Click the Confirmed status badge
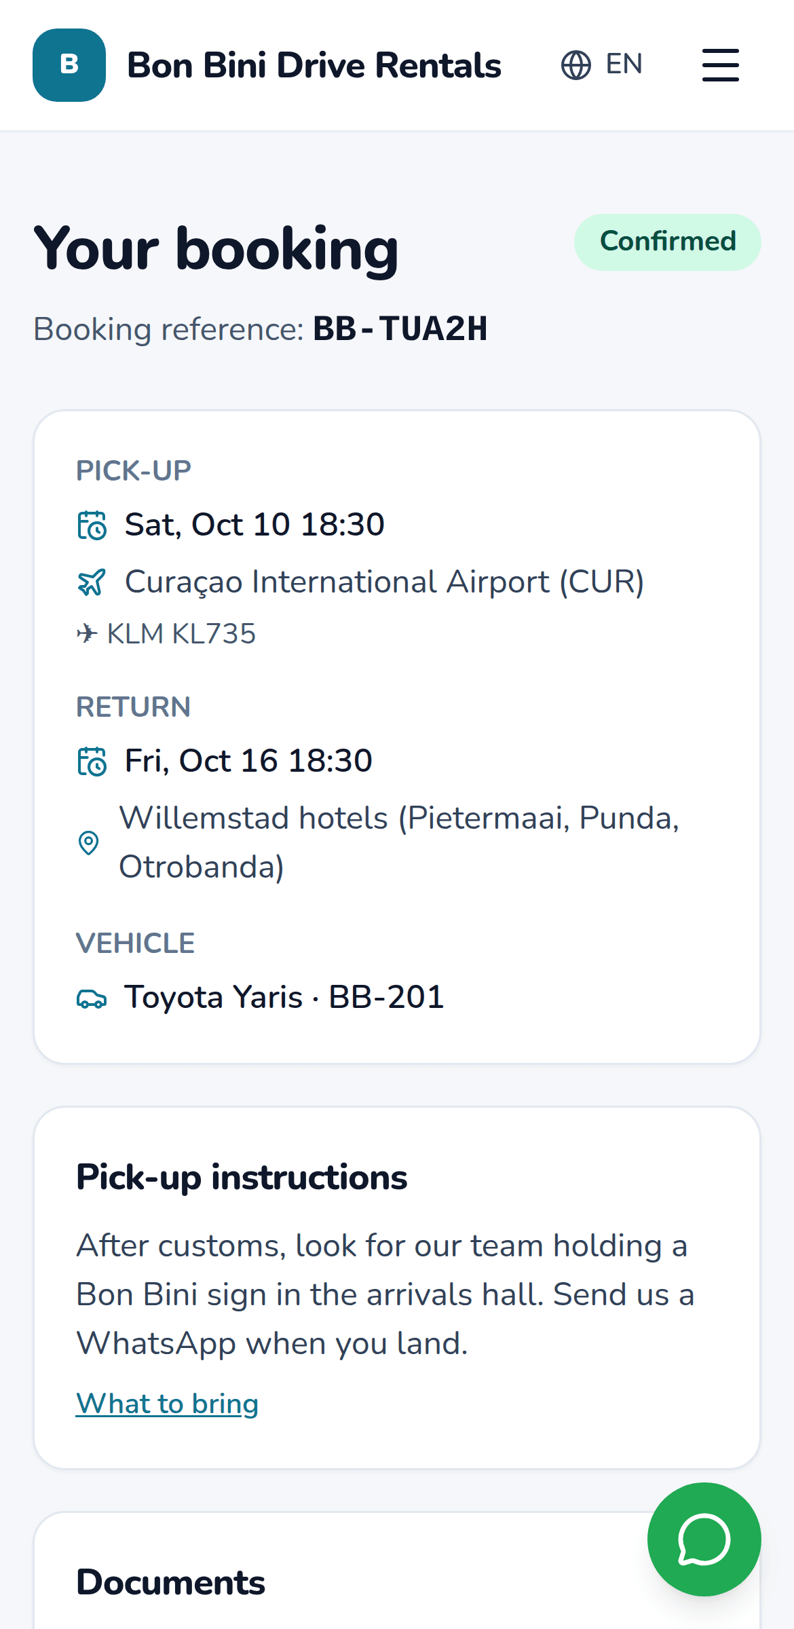The image size is (794, 1629). pos(668,242)
